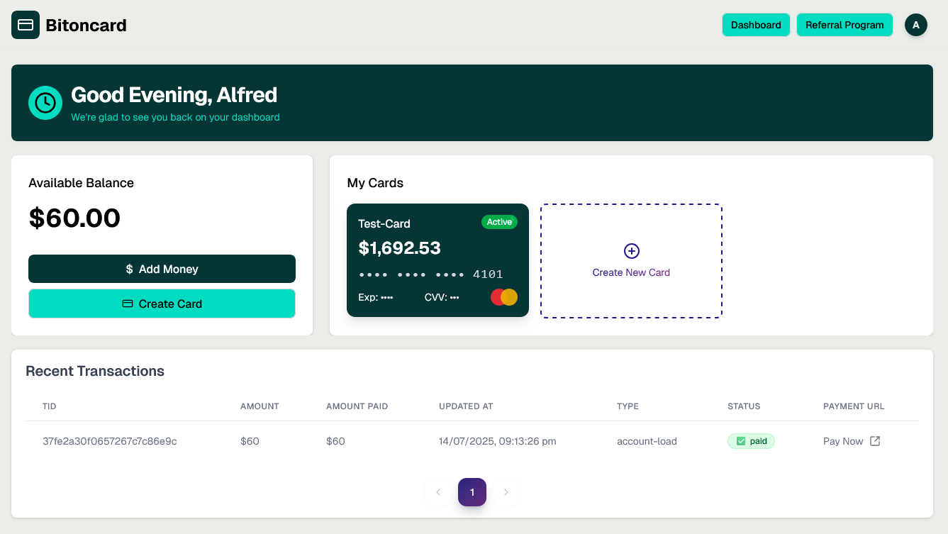Open the Referral Program tab
948x534 pixels.
pos(844,25)
